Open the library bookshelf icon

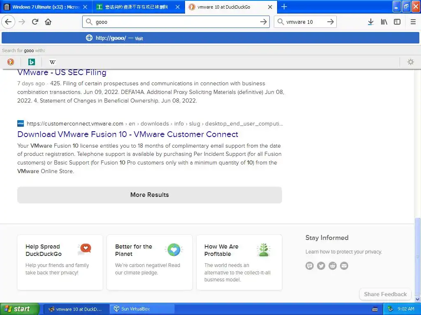coord(384,22)
